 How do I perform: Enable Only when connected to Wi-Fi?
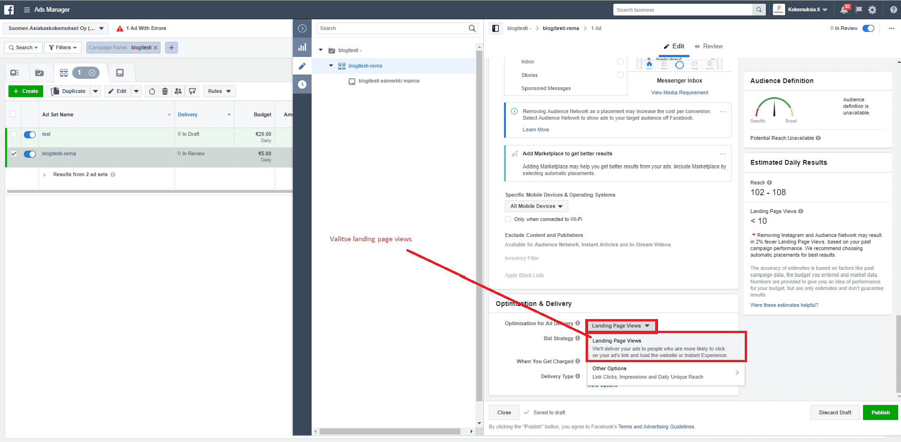click(508, 219)
